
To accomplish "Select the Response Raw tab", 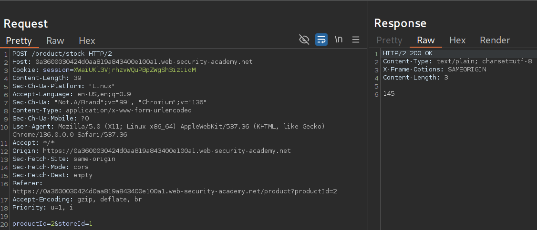I will click(426, 40).
